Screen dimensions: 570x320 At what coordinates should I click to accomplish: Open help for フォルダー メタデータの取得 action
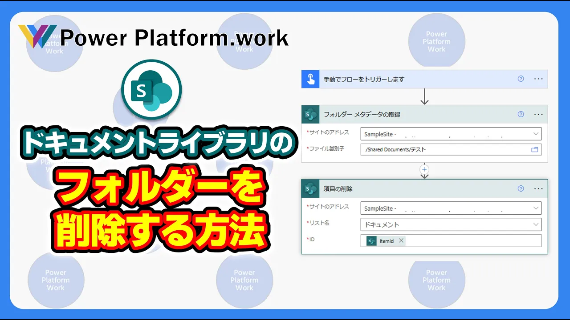click(521, 114)
